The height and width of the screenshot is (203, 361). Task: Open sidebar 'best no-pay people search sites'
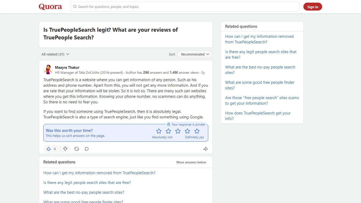click(x=260, y=70)
